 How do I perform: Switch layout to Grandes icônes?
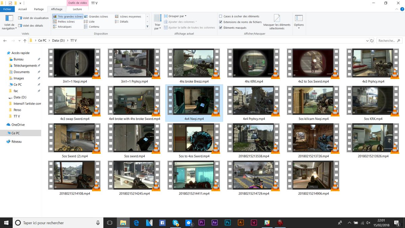pyautogui.click(x=96, y=16)
